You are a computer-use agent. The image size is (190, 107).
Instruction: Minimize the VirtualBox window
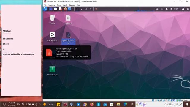(174, 1)
